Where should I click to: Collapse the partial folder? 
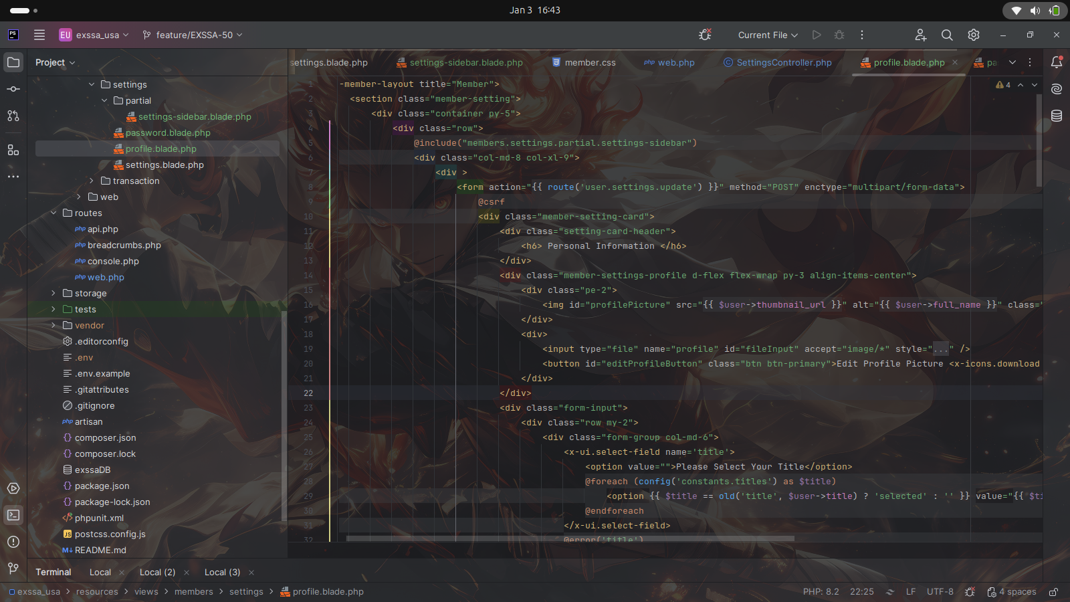104,100
